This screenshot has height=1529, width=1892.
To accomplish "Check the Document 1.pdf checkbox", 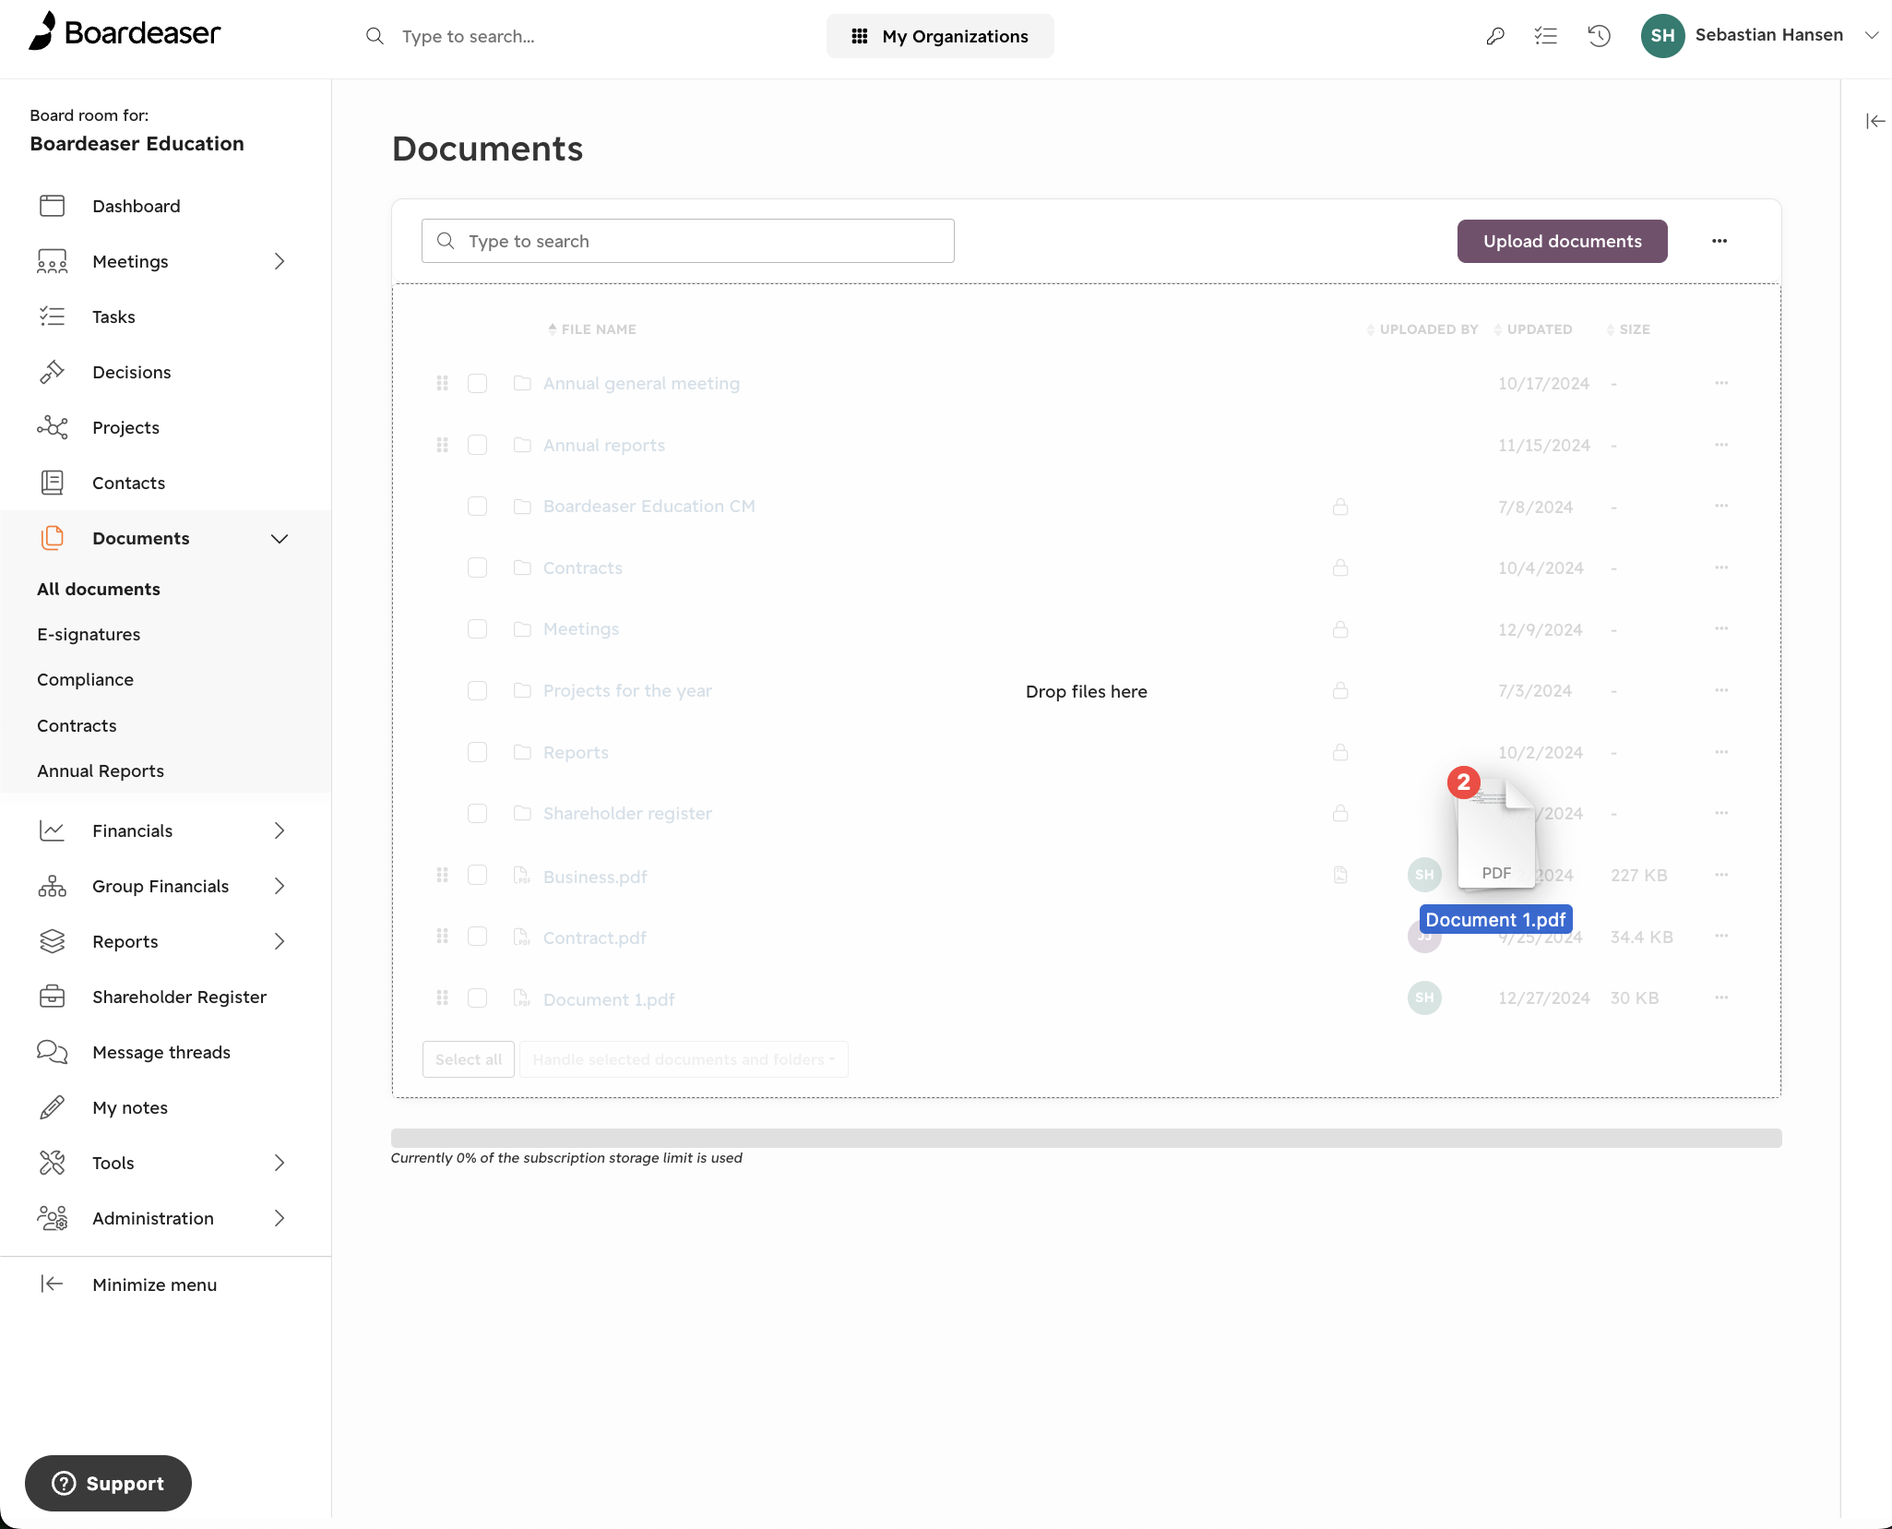I will click(477, 997).
